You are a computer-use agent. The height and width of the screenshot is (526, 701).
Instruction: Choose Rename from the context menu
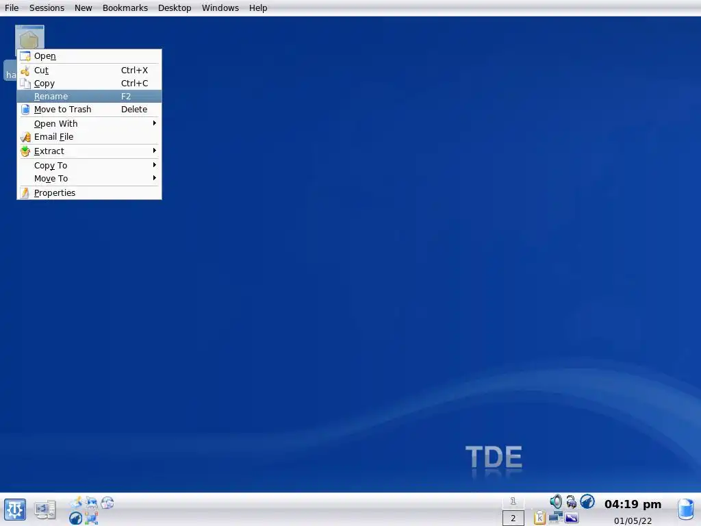89,96
